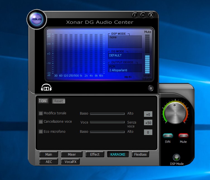Turn karaoke ON
Image resolution: width=210 pixels, height=180 pixels.
[43, 101]
